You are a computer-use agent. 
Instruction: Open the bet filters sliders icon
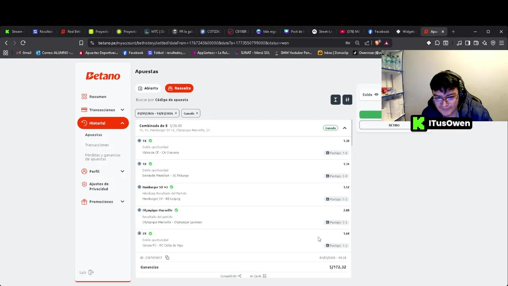[347, 100]
